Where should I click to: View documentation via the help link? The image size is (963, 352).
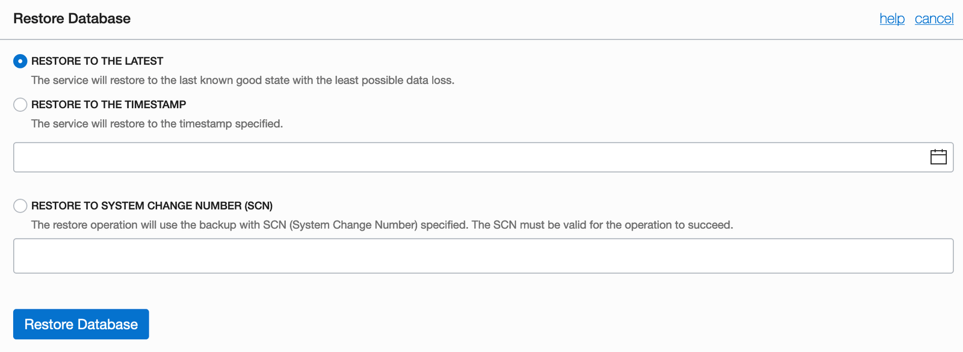tap(892, 19)
